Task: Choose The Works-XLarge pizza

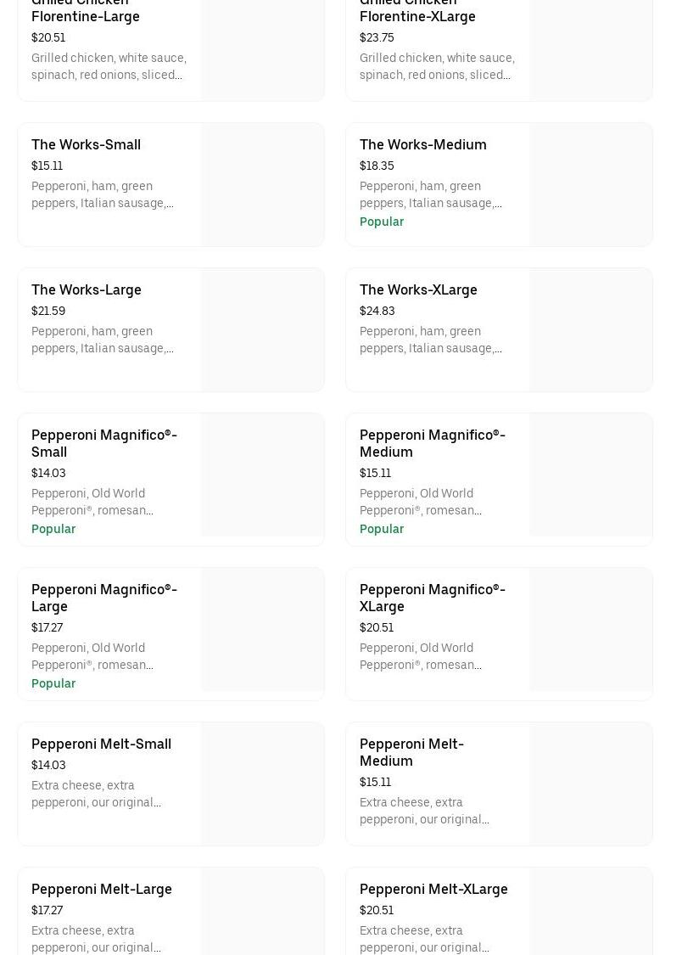Action: [x=418, y=290]
